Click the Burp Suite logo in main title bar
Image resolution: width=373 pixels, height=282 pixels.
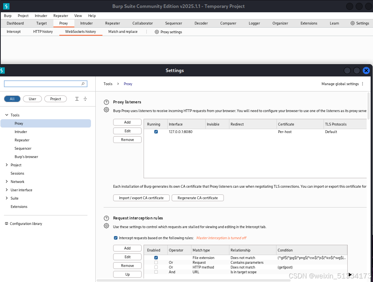6,6
